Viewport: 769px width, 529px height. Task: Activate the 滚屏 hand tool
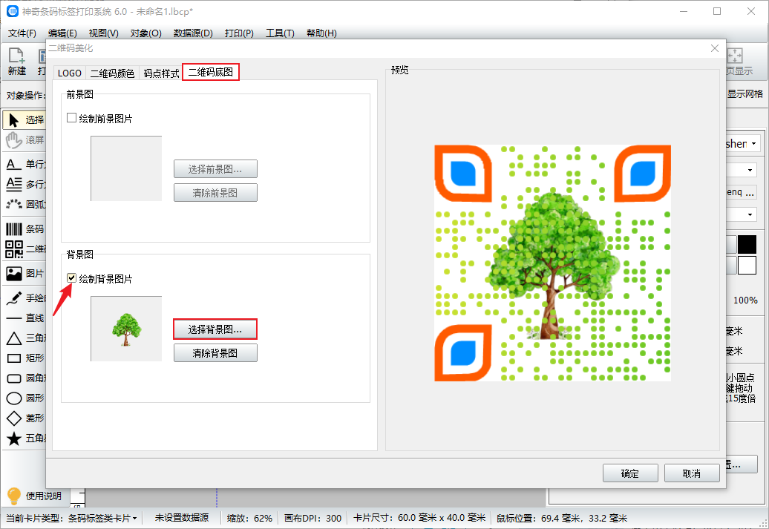(x=24, y=139)
